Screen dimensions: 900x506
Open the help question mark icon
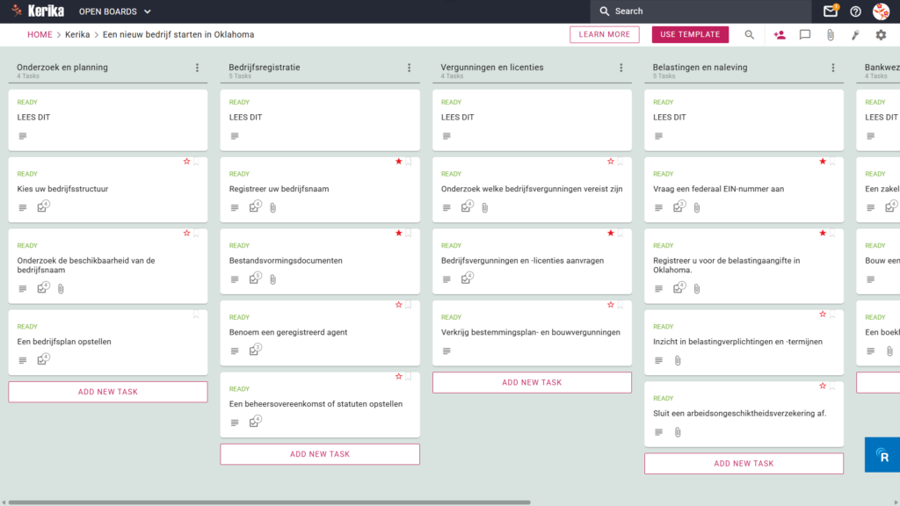(856, 11)
